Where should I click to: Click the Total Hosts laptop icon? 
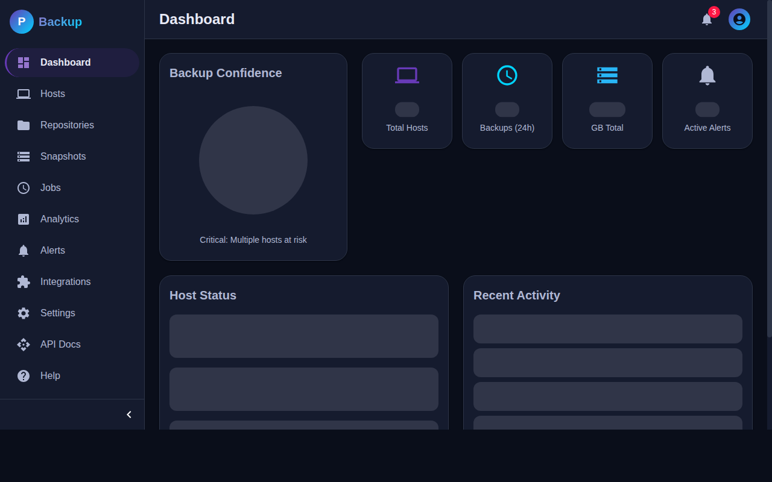click(407, 75)
